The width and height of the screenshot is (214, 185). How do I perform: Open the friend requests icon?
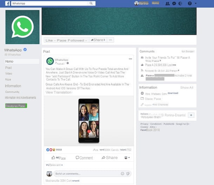tap(167, 4)
